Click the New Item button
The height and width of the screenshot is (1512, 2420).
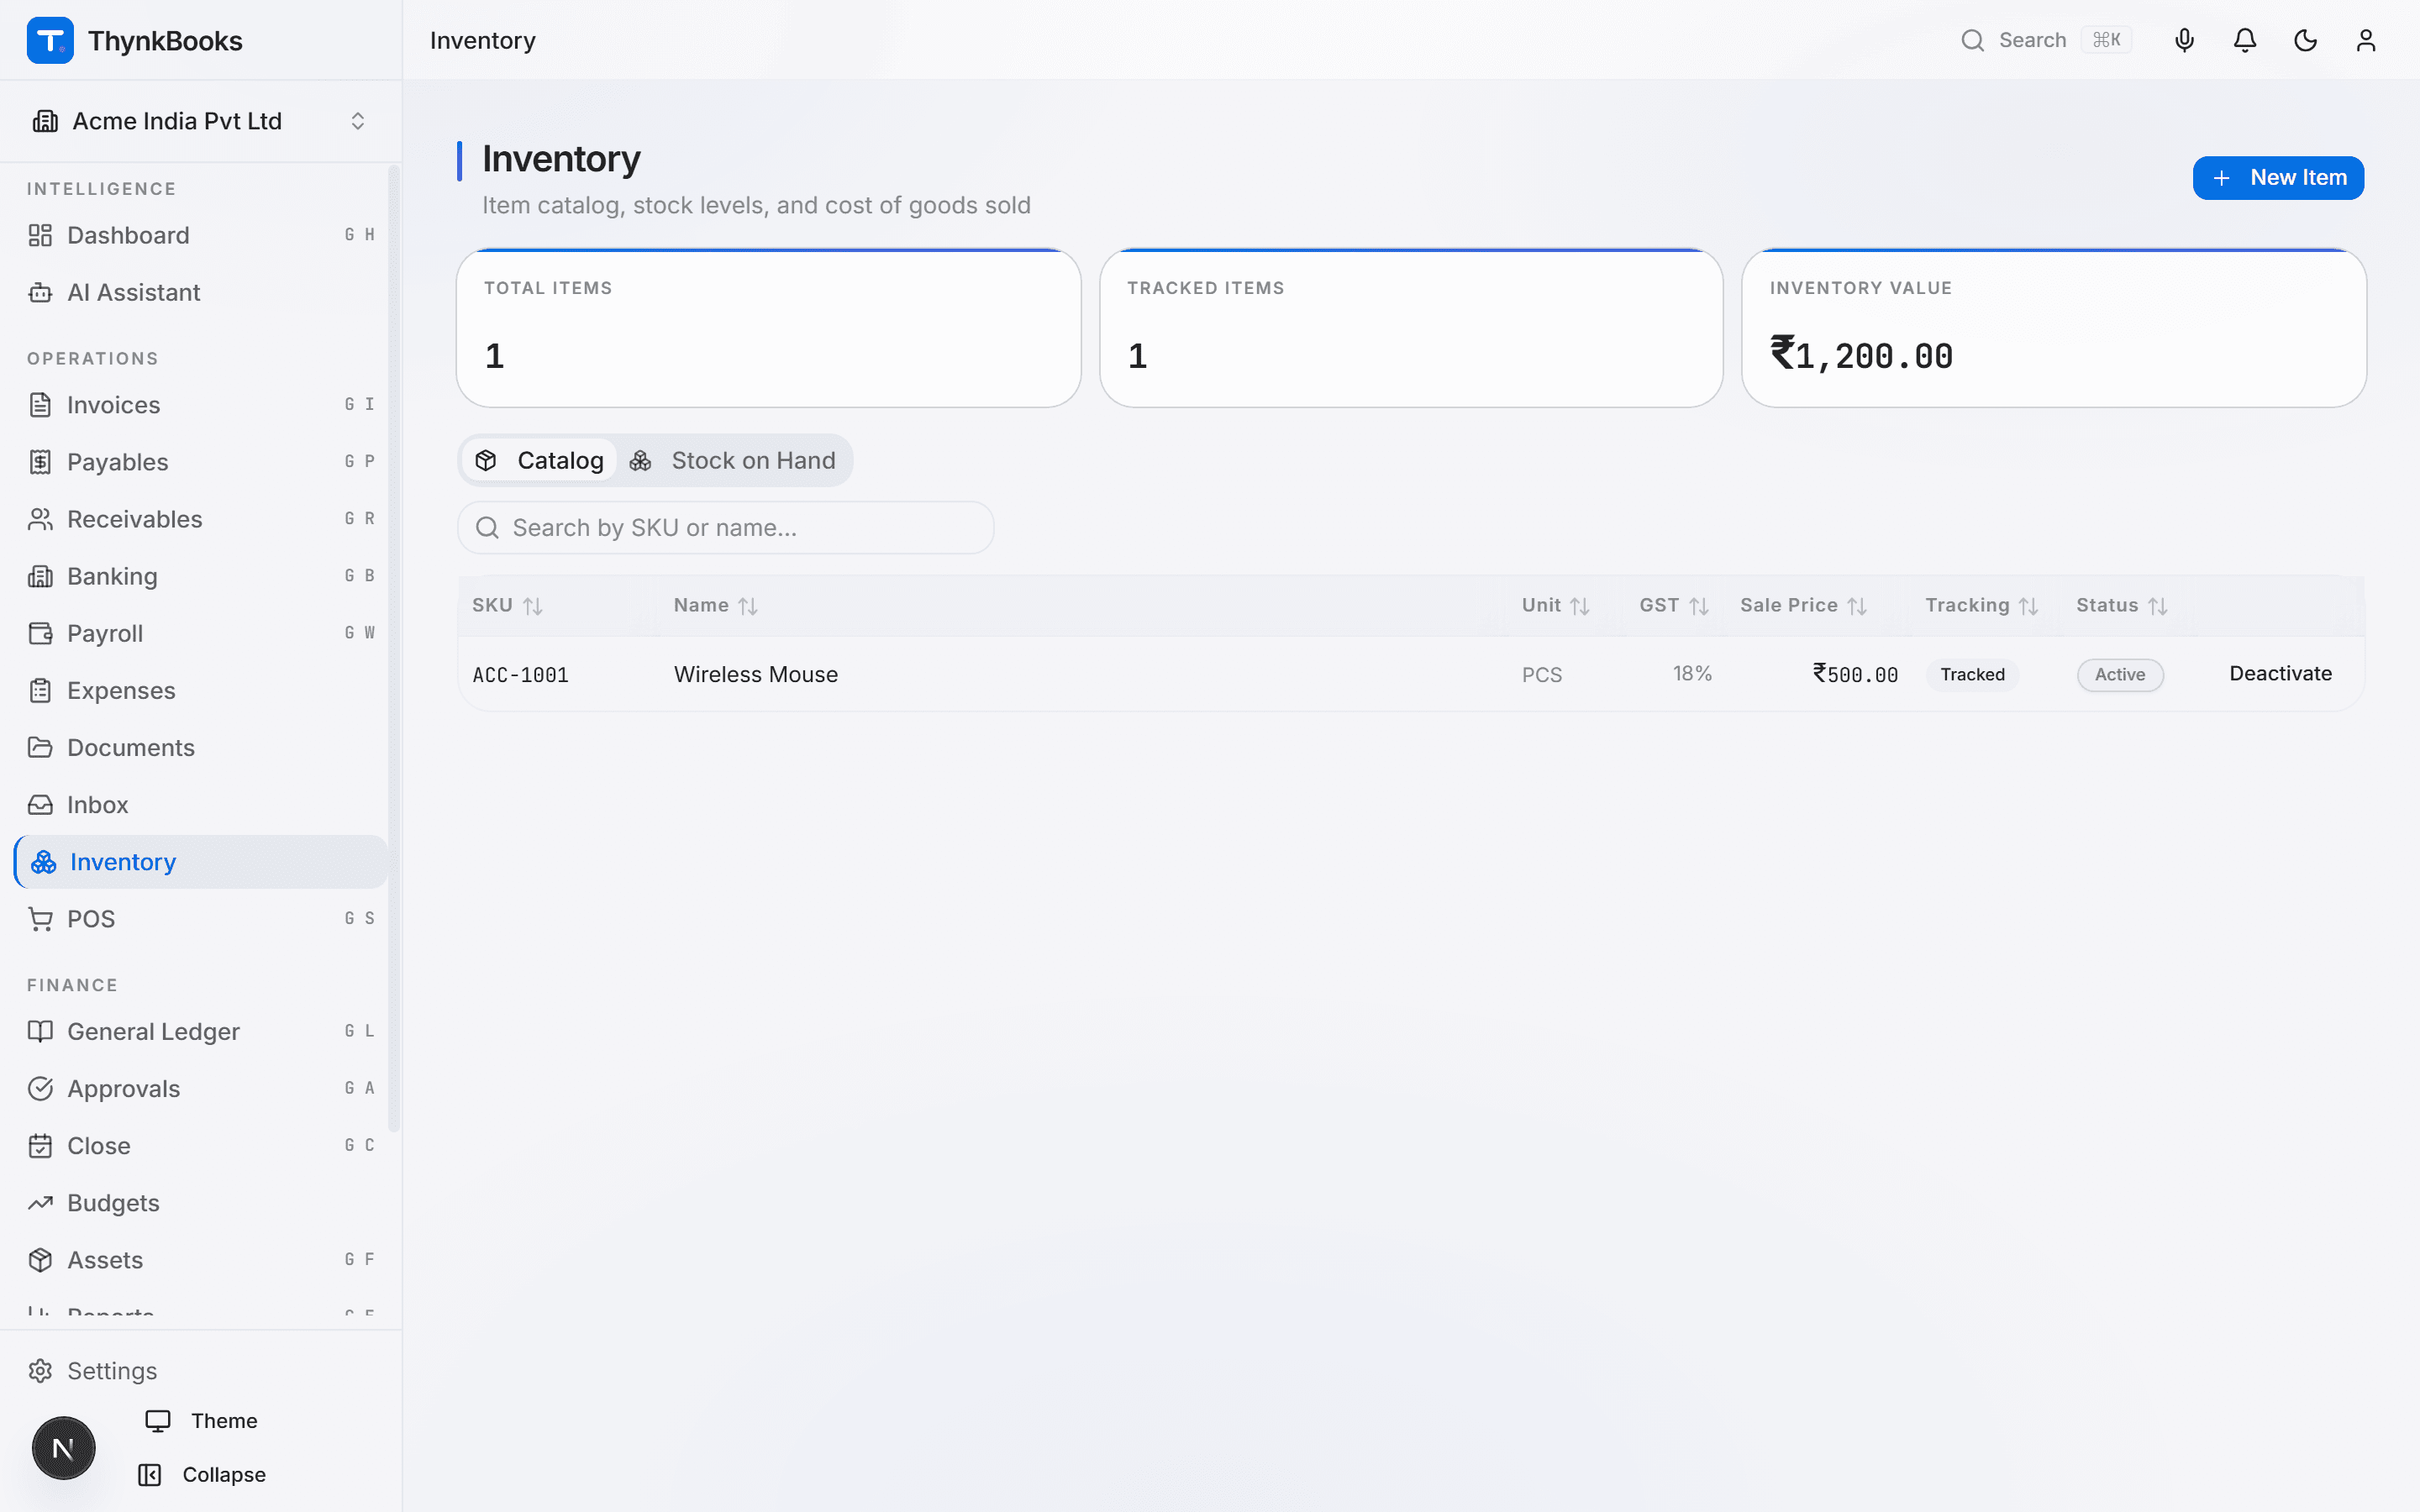tap(2278, 178)
